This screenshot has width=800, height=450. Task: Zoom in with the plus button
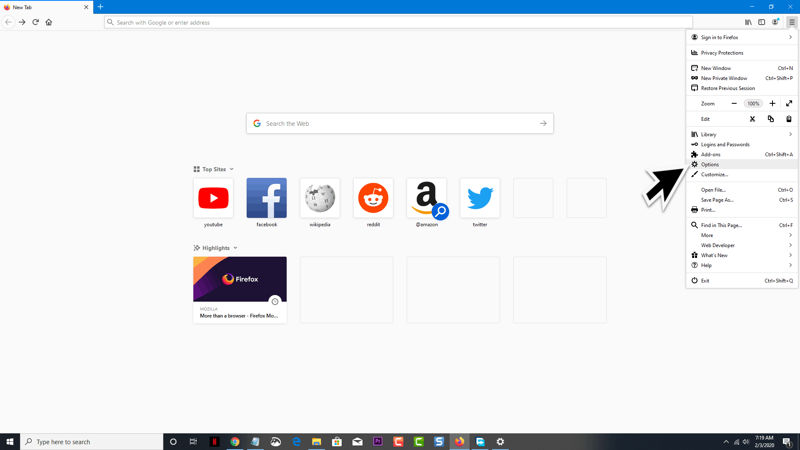pos(772,103)
